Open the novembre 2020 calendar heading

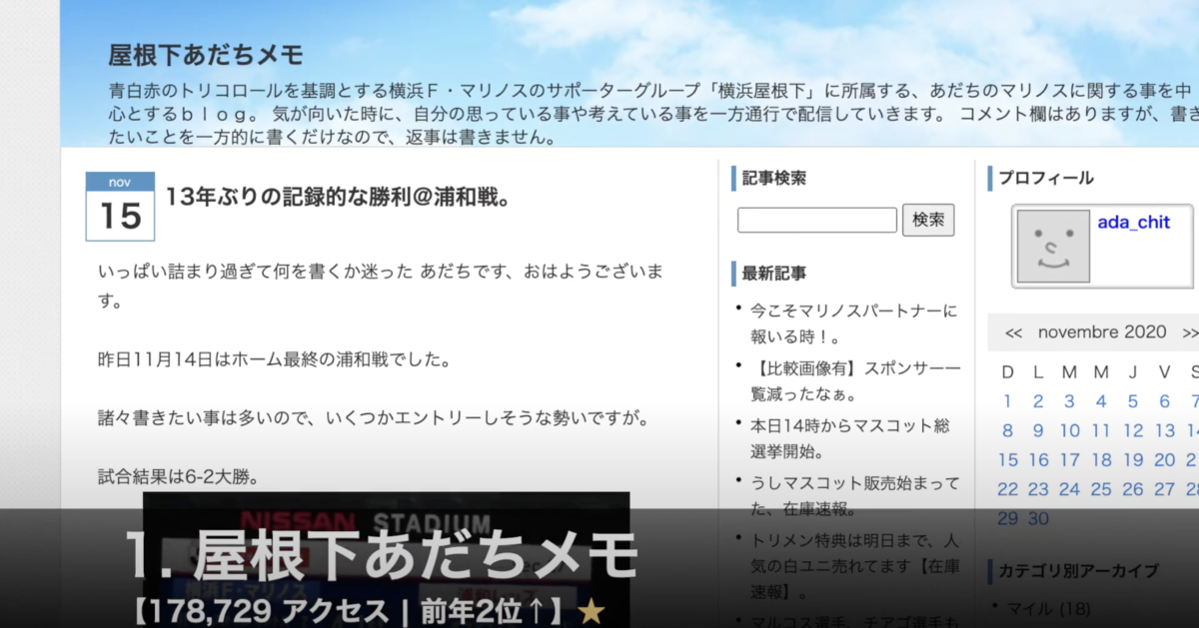(1102, 332)
